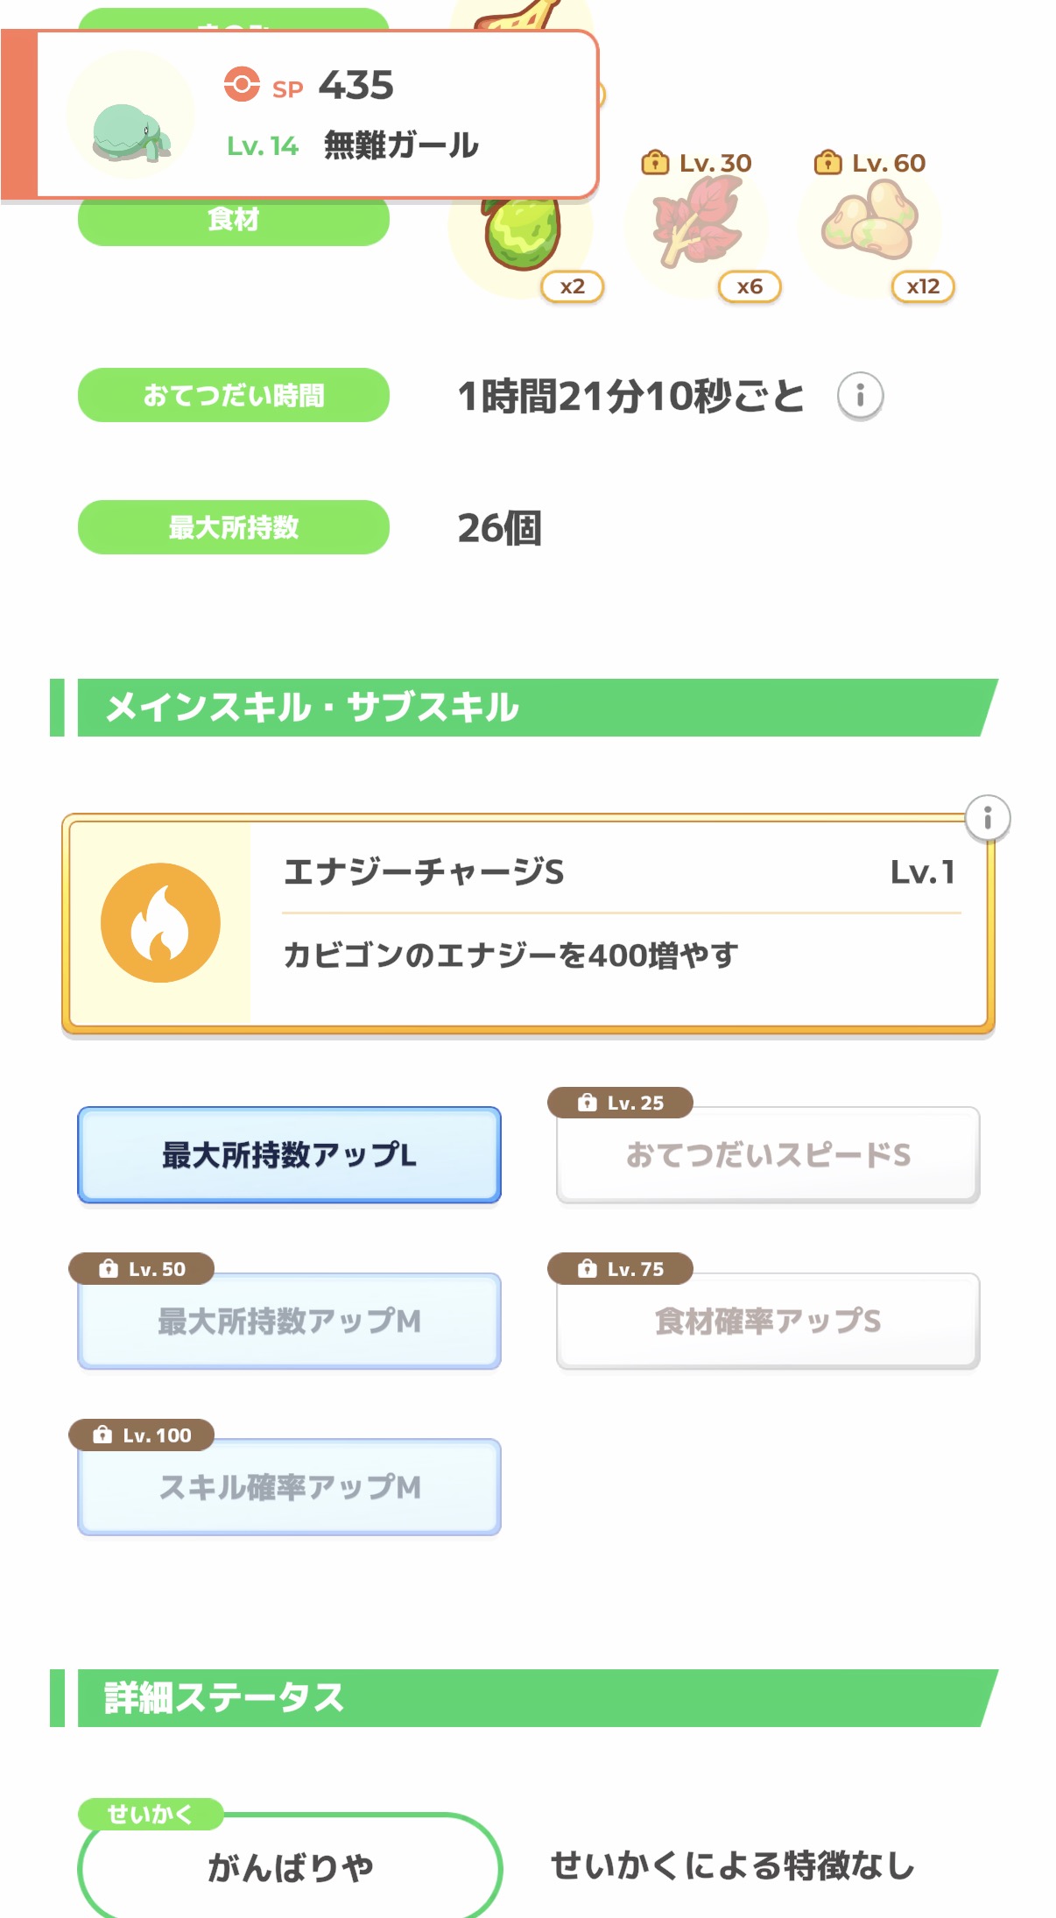
Task: Tap the 最大所持数アップL sub skill
Action: [x=289, y=1155]
